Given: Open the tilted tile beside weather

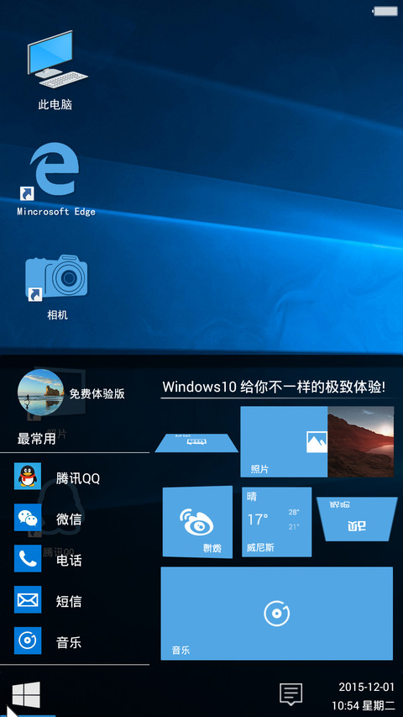Looking at the screenshot, I should pyautogui.click(x=357, y=519).
